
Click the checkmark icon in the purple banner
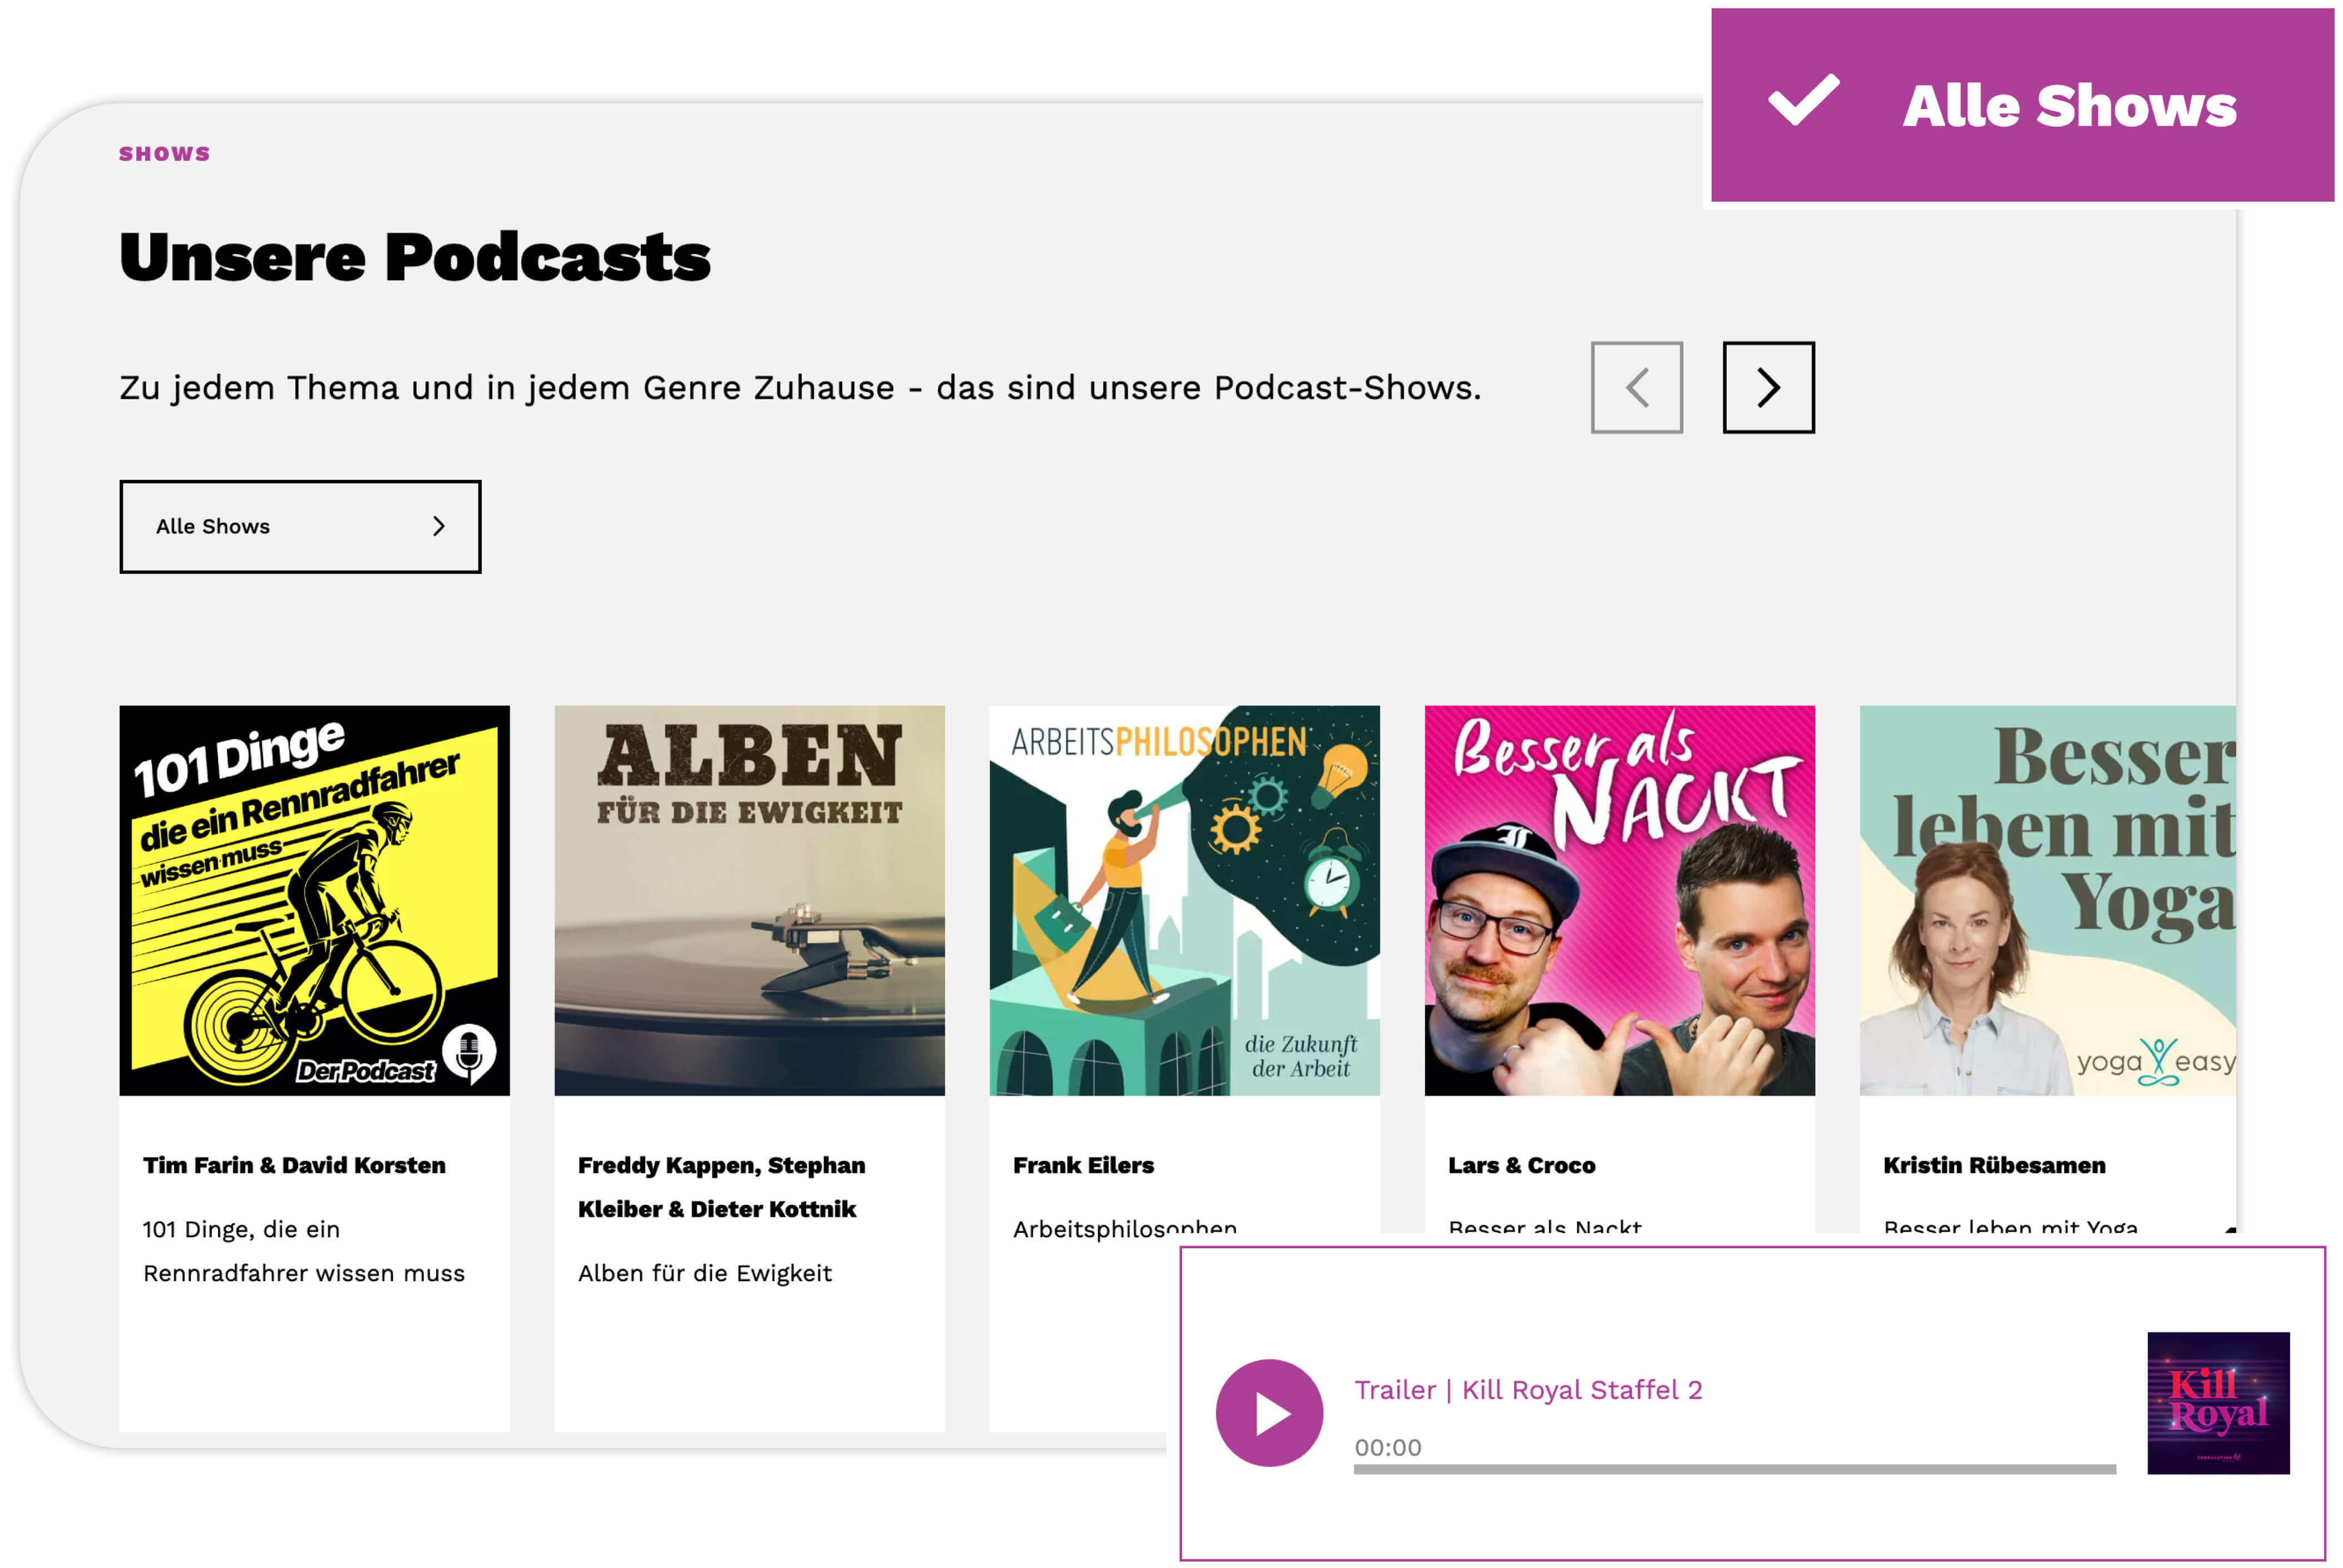[x=1803, y=100]
